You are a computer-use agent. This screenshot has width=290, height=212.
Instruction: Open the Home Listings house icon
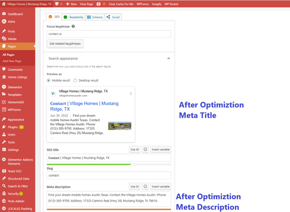(4, 77)
